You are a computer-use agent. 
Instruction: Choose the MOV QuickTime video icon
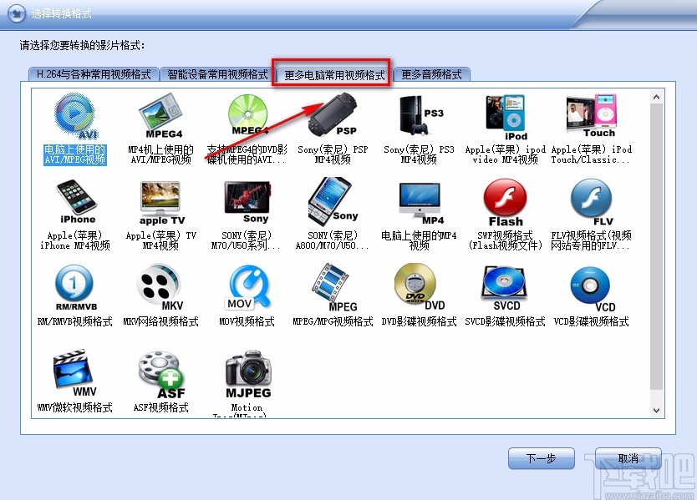[x=247, y=287]
